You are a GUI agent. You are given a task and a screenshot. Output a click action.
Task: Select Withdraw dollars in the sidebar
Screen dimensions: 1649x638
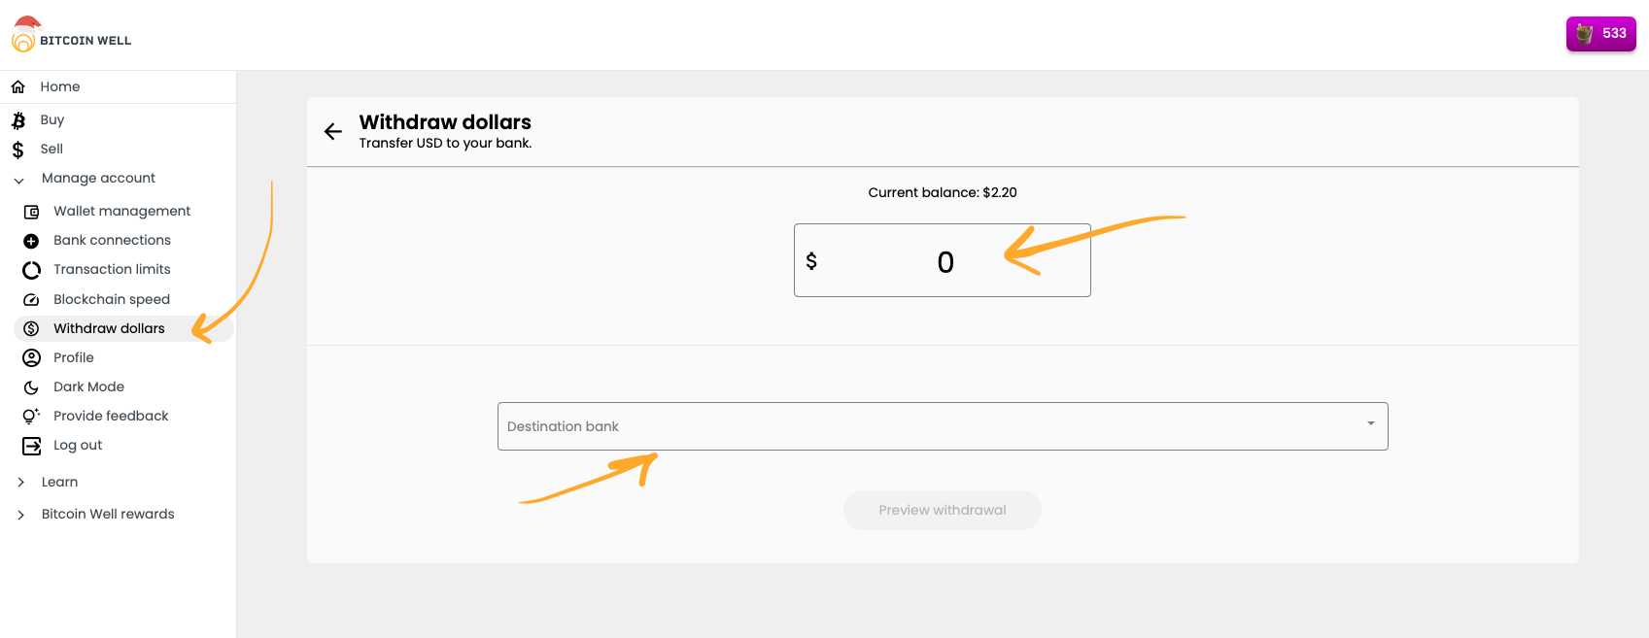click(109, 328)
